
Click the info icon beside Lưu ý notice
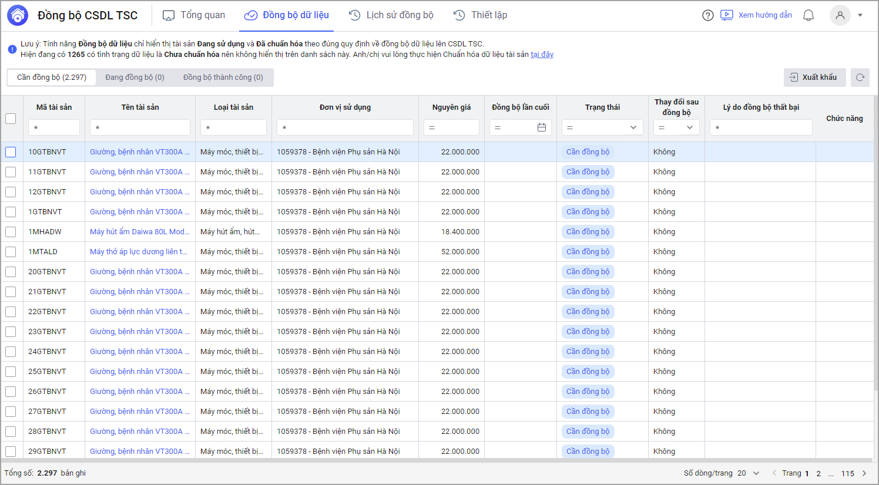(x=12, y=49)
